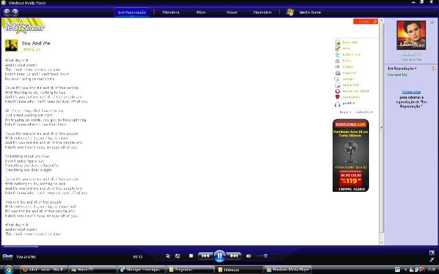
Task: Click the You And Me song title
Action: coord(36,43)
